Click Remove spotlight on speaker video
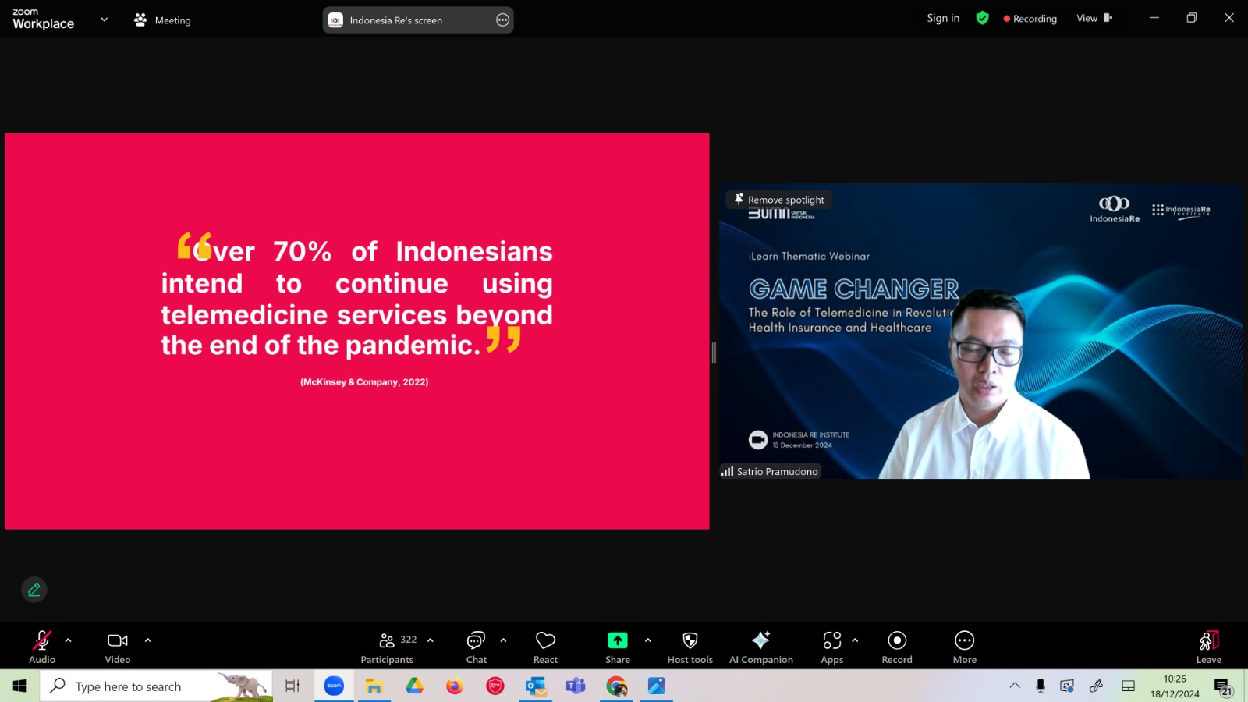 778,200
